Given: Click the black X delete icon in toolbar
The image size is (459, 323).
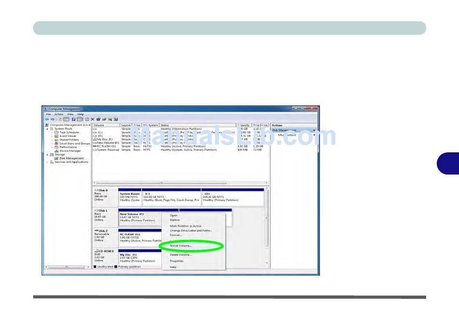Looking at the screenshot, I should (x=92, y=119).
